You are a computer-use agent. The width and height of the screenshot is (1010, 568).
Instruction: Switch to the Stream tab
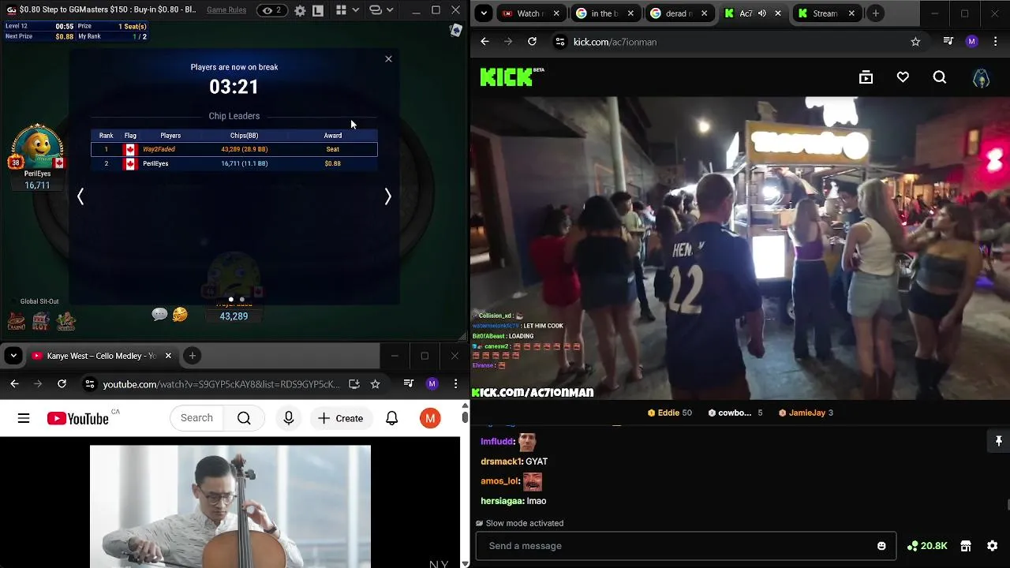coord(825,13)
